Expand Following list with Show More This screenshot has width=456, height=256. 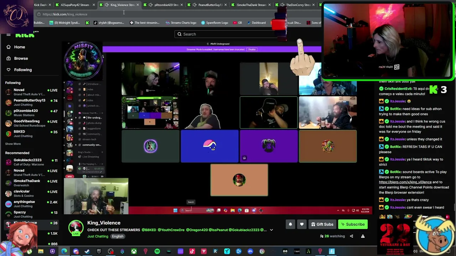coord(13,144)
